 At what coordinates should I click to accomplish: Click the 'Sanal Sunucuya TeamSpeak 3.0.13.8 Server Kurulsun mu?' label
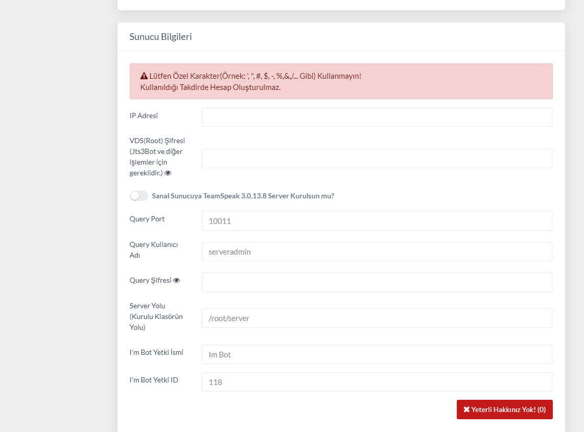243,196
